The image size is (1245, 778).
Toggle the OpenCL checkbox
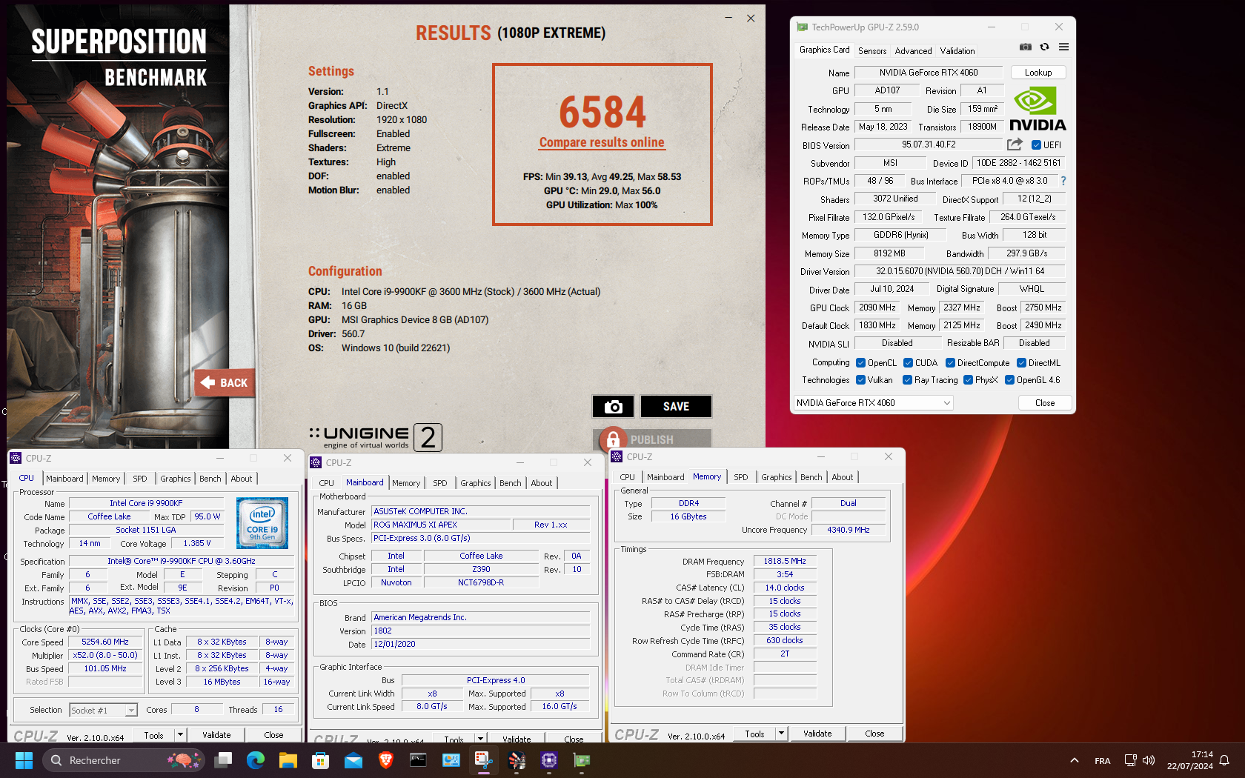[860, 363]
